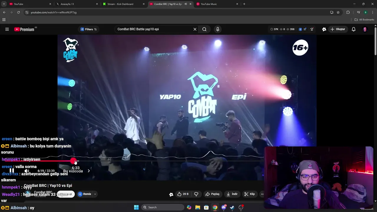Image resolution: width=377 pixels, height=212 pixels.
Task: Click the trophy icon in extension bar
Action: click(312, 29)
